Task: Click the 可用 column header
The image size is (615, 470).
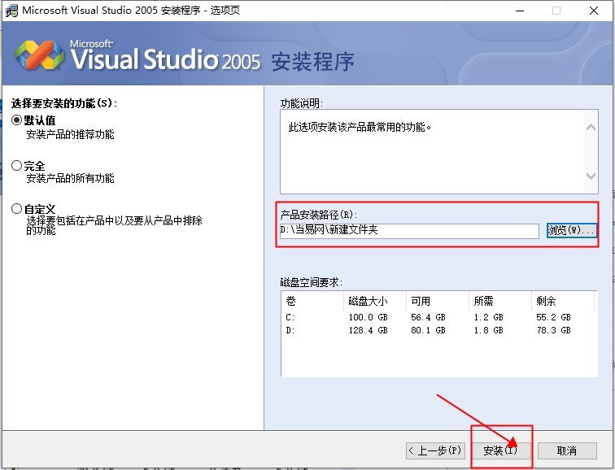Action: pos(437,301)
